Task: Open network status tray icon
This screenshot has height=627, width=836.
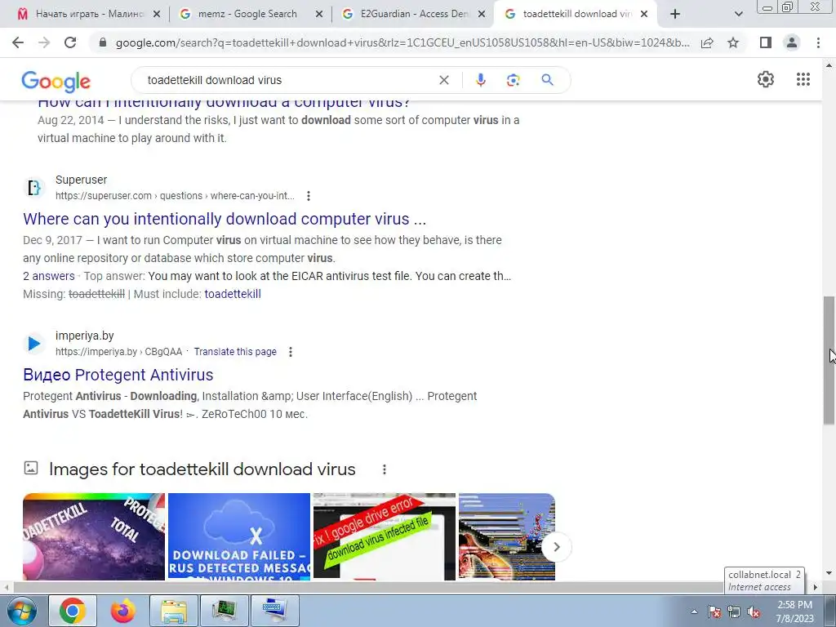Action: click(x=734, y=612)
